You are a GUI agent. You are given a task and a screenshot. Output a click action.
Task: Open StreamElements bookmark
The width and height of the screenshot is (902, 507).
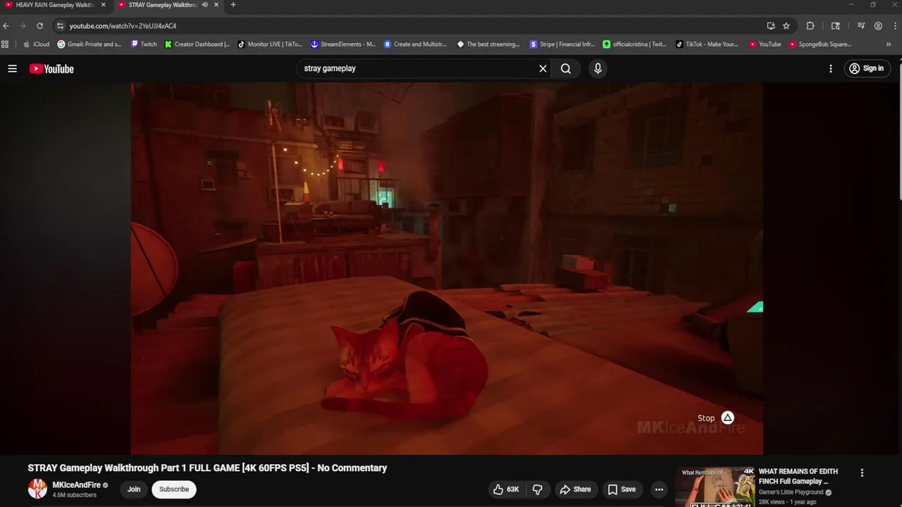(x=343, y=44)
